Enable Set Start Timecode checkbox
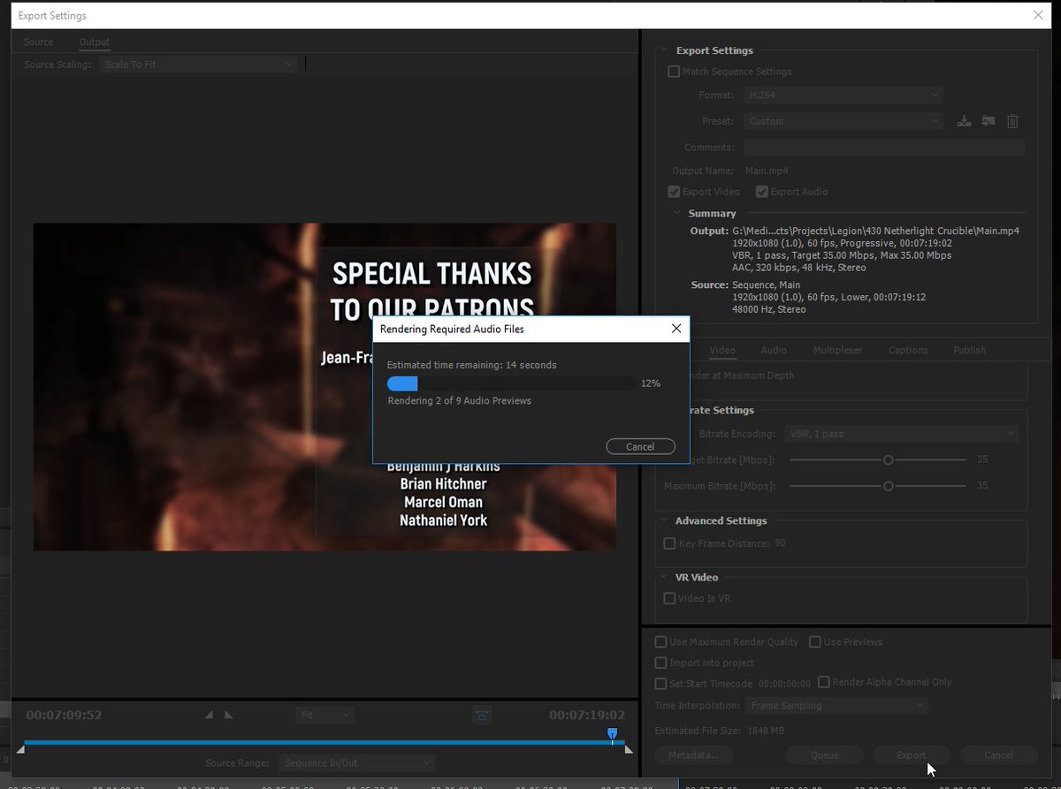The height and width of the screenshot is (789, 1061). point(660,684)
